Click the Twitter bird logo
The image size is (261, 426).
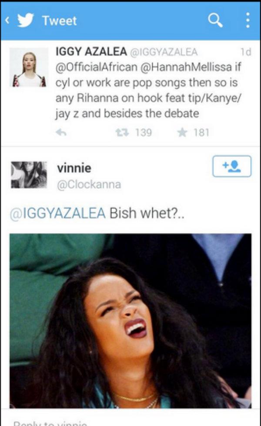(x=26, y=20)
